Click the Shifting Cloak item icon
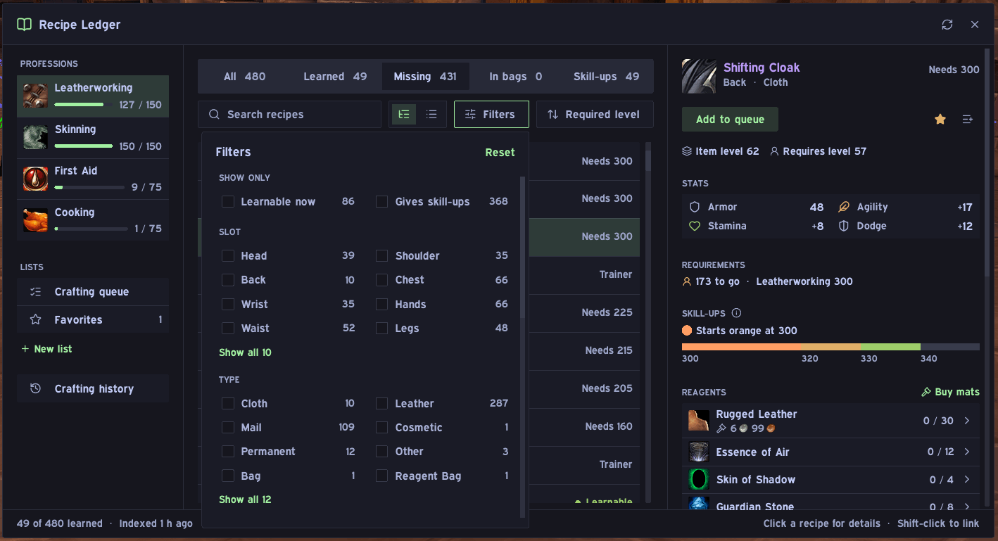The width and height of the screenshot is (998, 541). 699,76
